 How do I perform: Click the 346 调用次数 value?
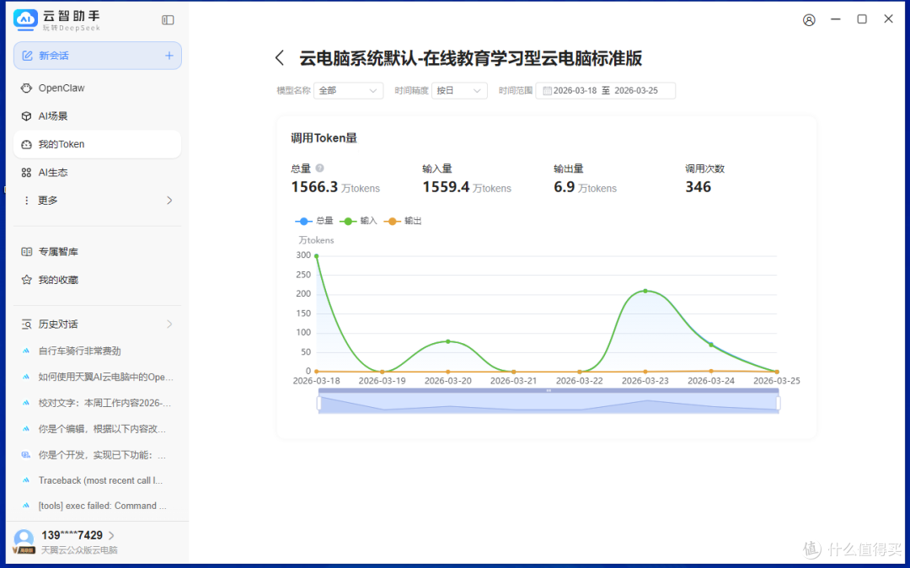tap(699, 187)
